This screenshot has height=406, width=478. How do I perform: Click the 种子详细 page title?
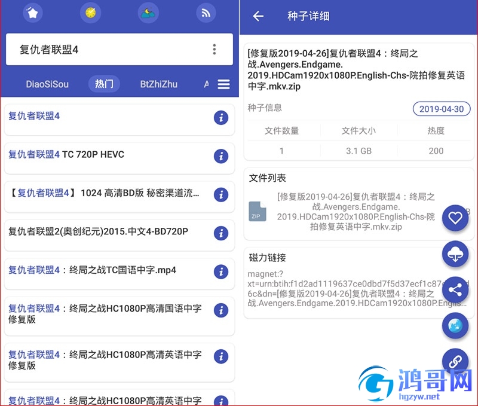pos(308,16)
